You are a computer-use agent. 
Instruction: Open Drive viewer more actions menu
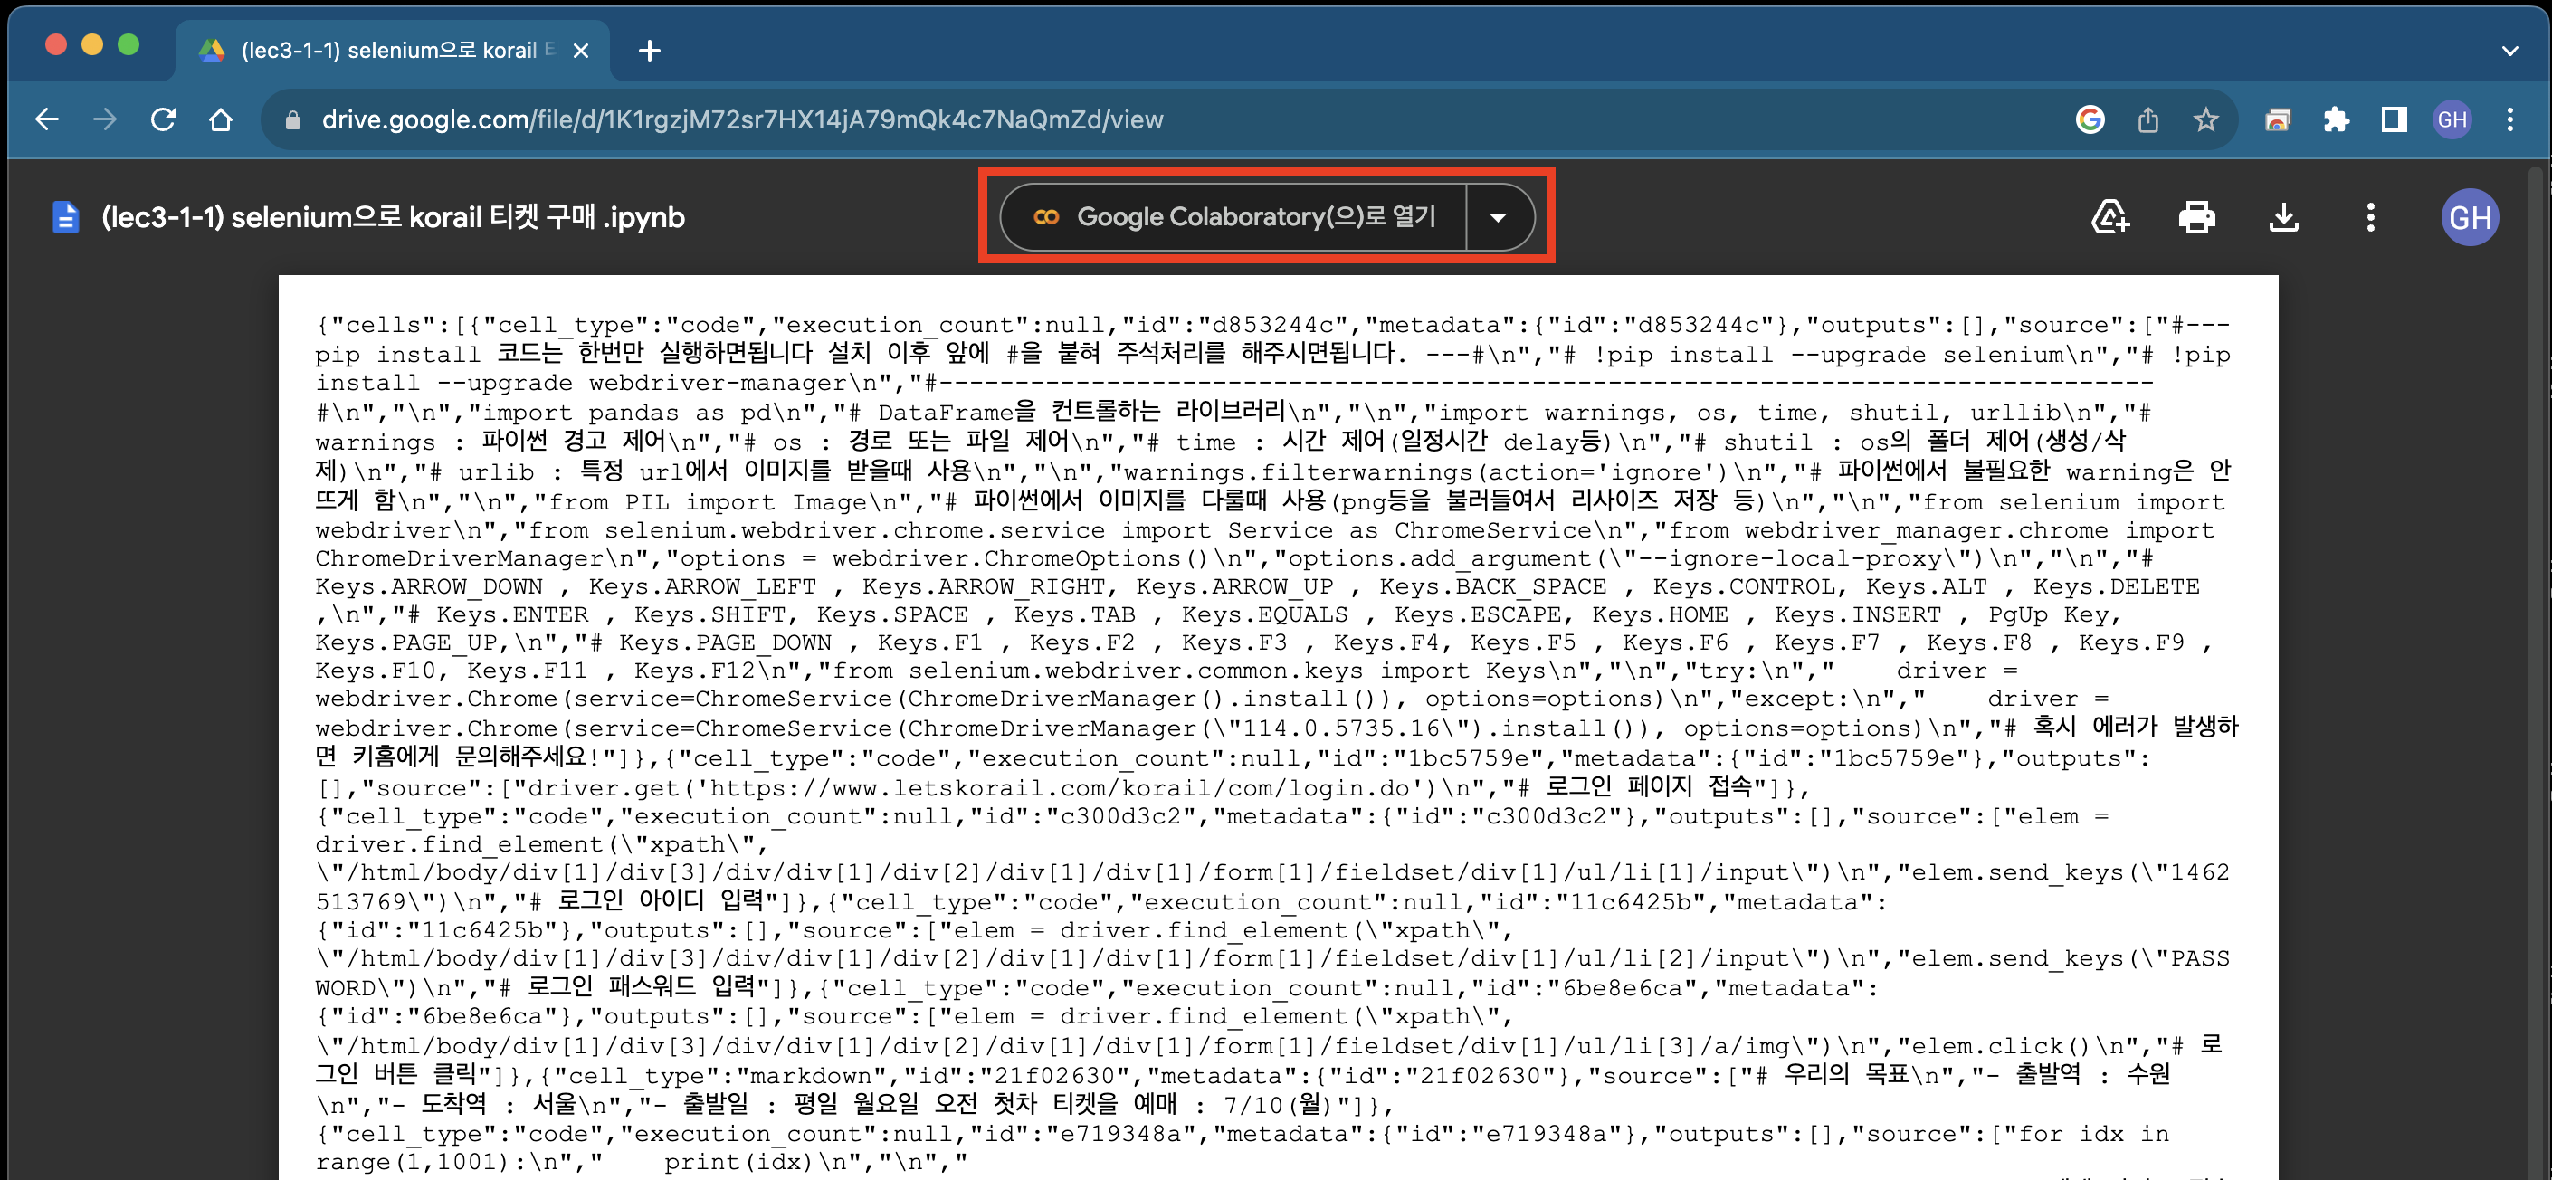tap(2370, 217)
